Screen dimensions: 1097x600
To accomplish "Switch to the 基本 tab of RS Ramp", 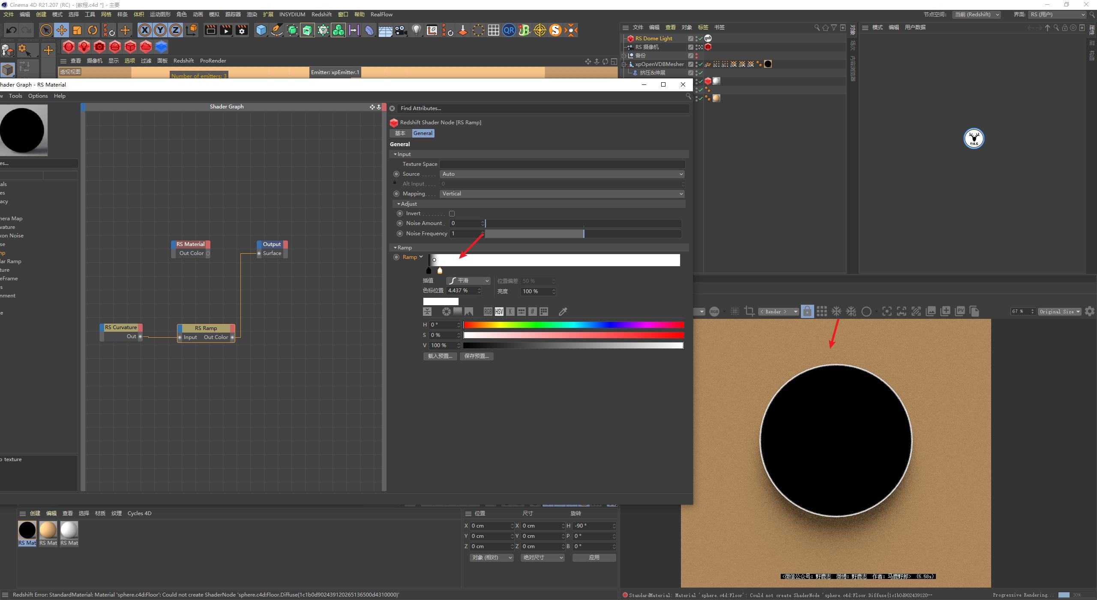I will click(x=400, y=133).
